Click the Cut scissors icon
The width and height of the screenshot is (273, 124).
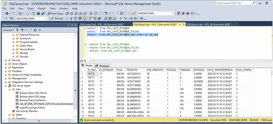pyautogui.click(x=91, y=14)
